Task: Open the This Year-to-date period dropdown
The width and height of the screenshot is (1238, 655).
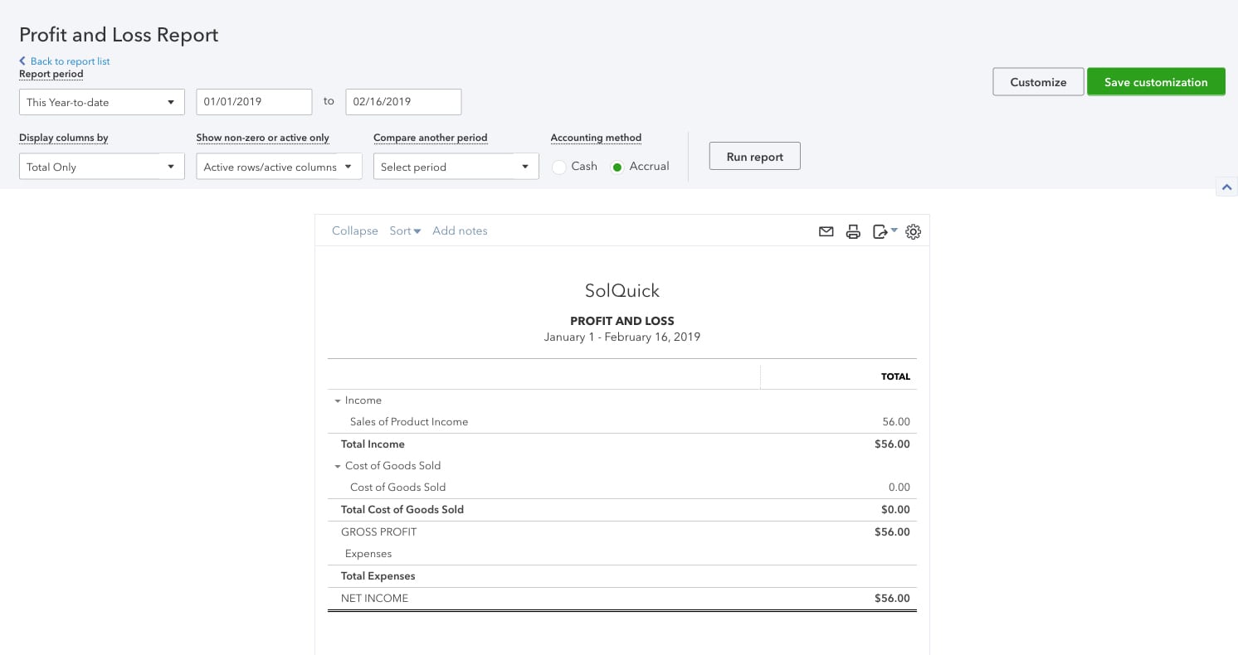Action: (102, 102)
